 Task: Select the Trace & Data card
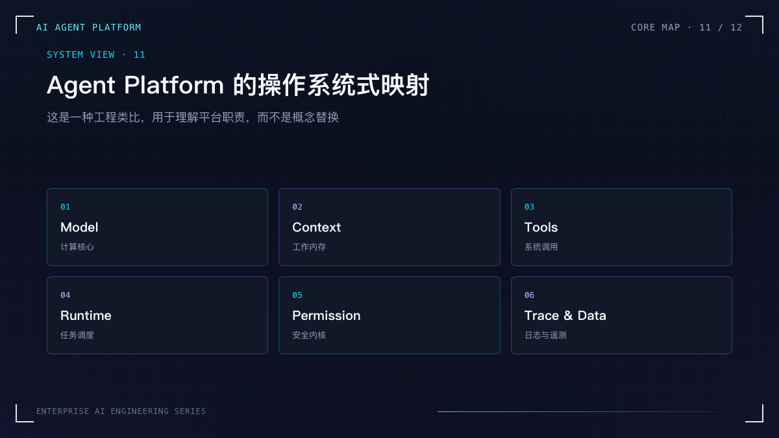(621, 315)
